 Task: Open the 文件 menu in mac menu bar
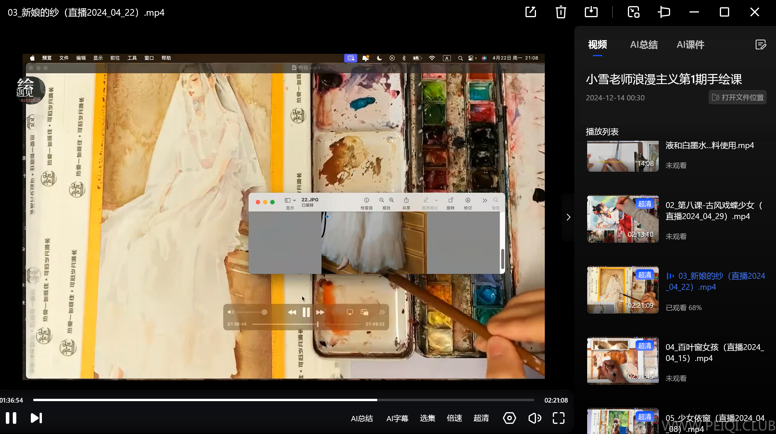(64, 58)
